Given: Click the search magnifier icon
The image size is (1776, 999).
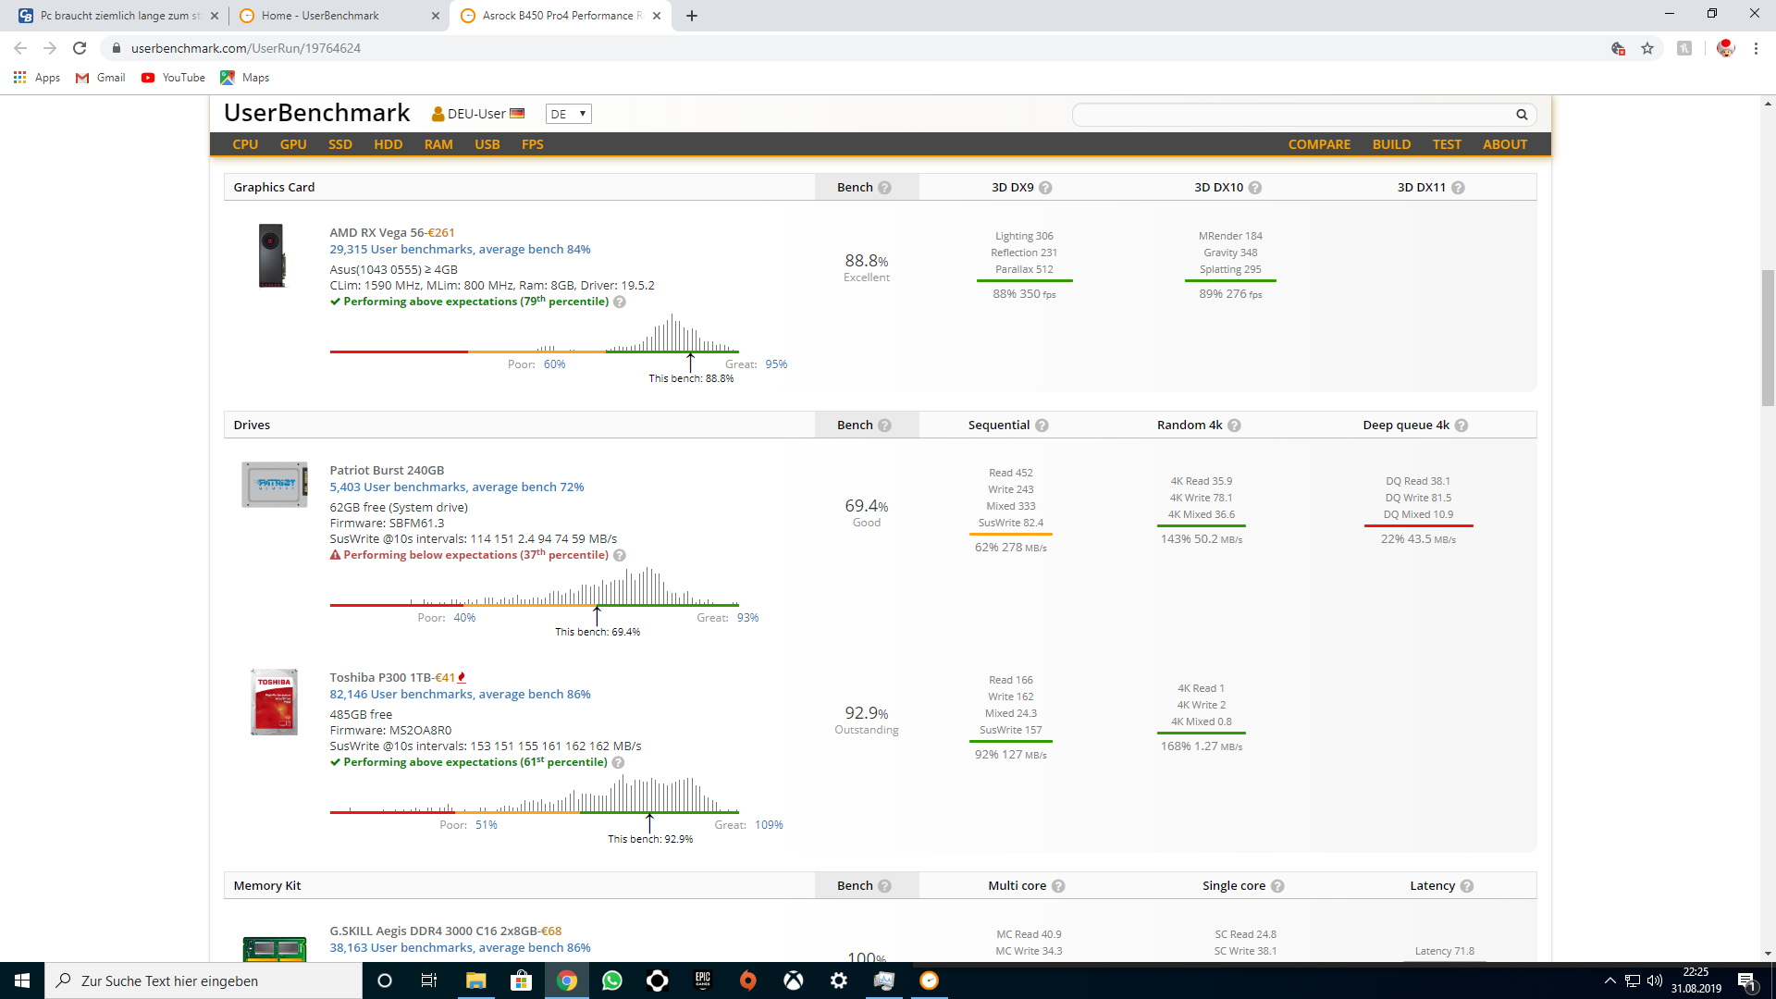Looking at the screenshot, I should pos(1522,115).
